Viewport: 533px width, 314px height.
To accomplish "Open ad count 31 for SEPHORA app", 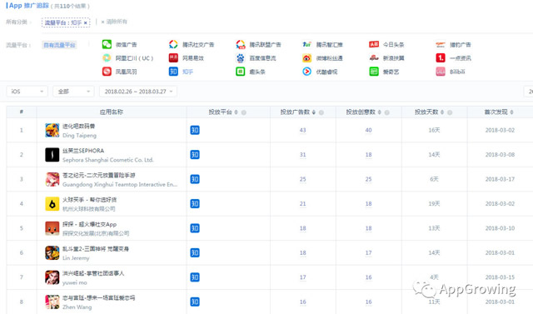I will [303, 155].
